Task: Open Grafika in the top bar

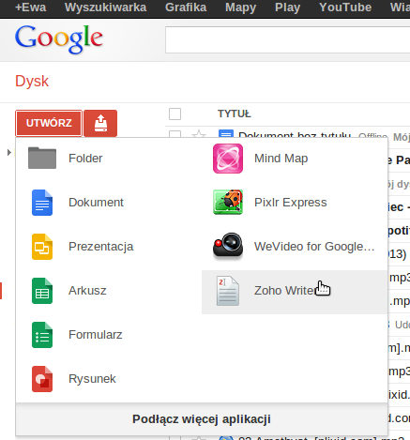Action: (x=186, y=8)
